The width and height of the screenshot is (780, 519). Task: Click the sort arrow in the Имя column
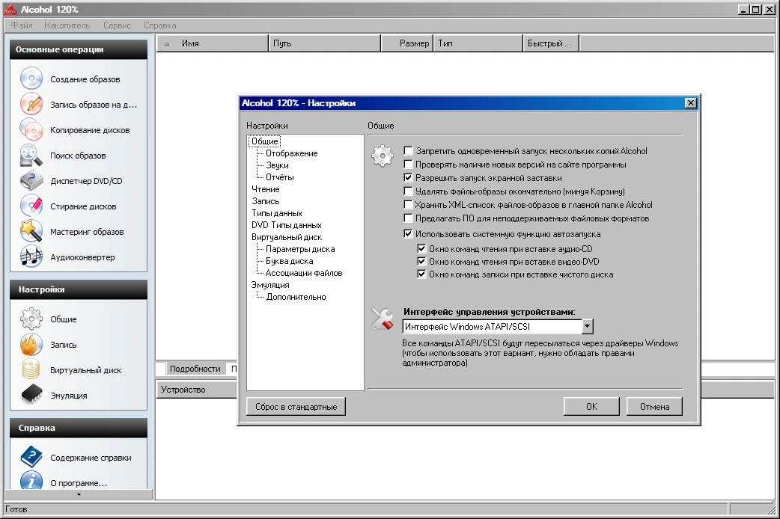click(x=167, y=43)
